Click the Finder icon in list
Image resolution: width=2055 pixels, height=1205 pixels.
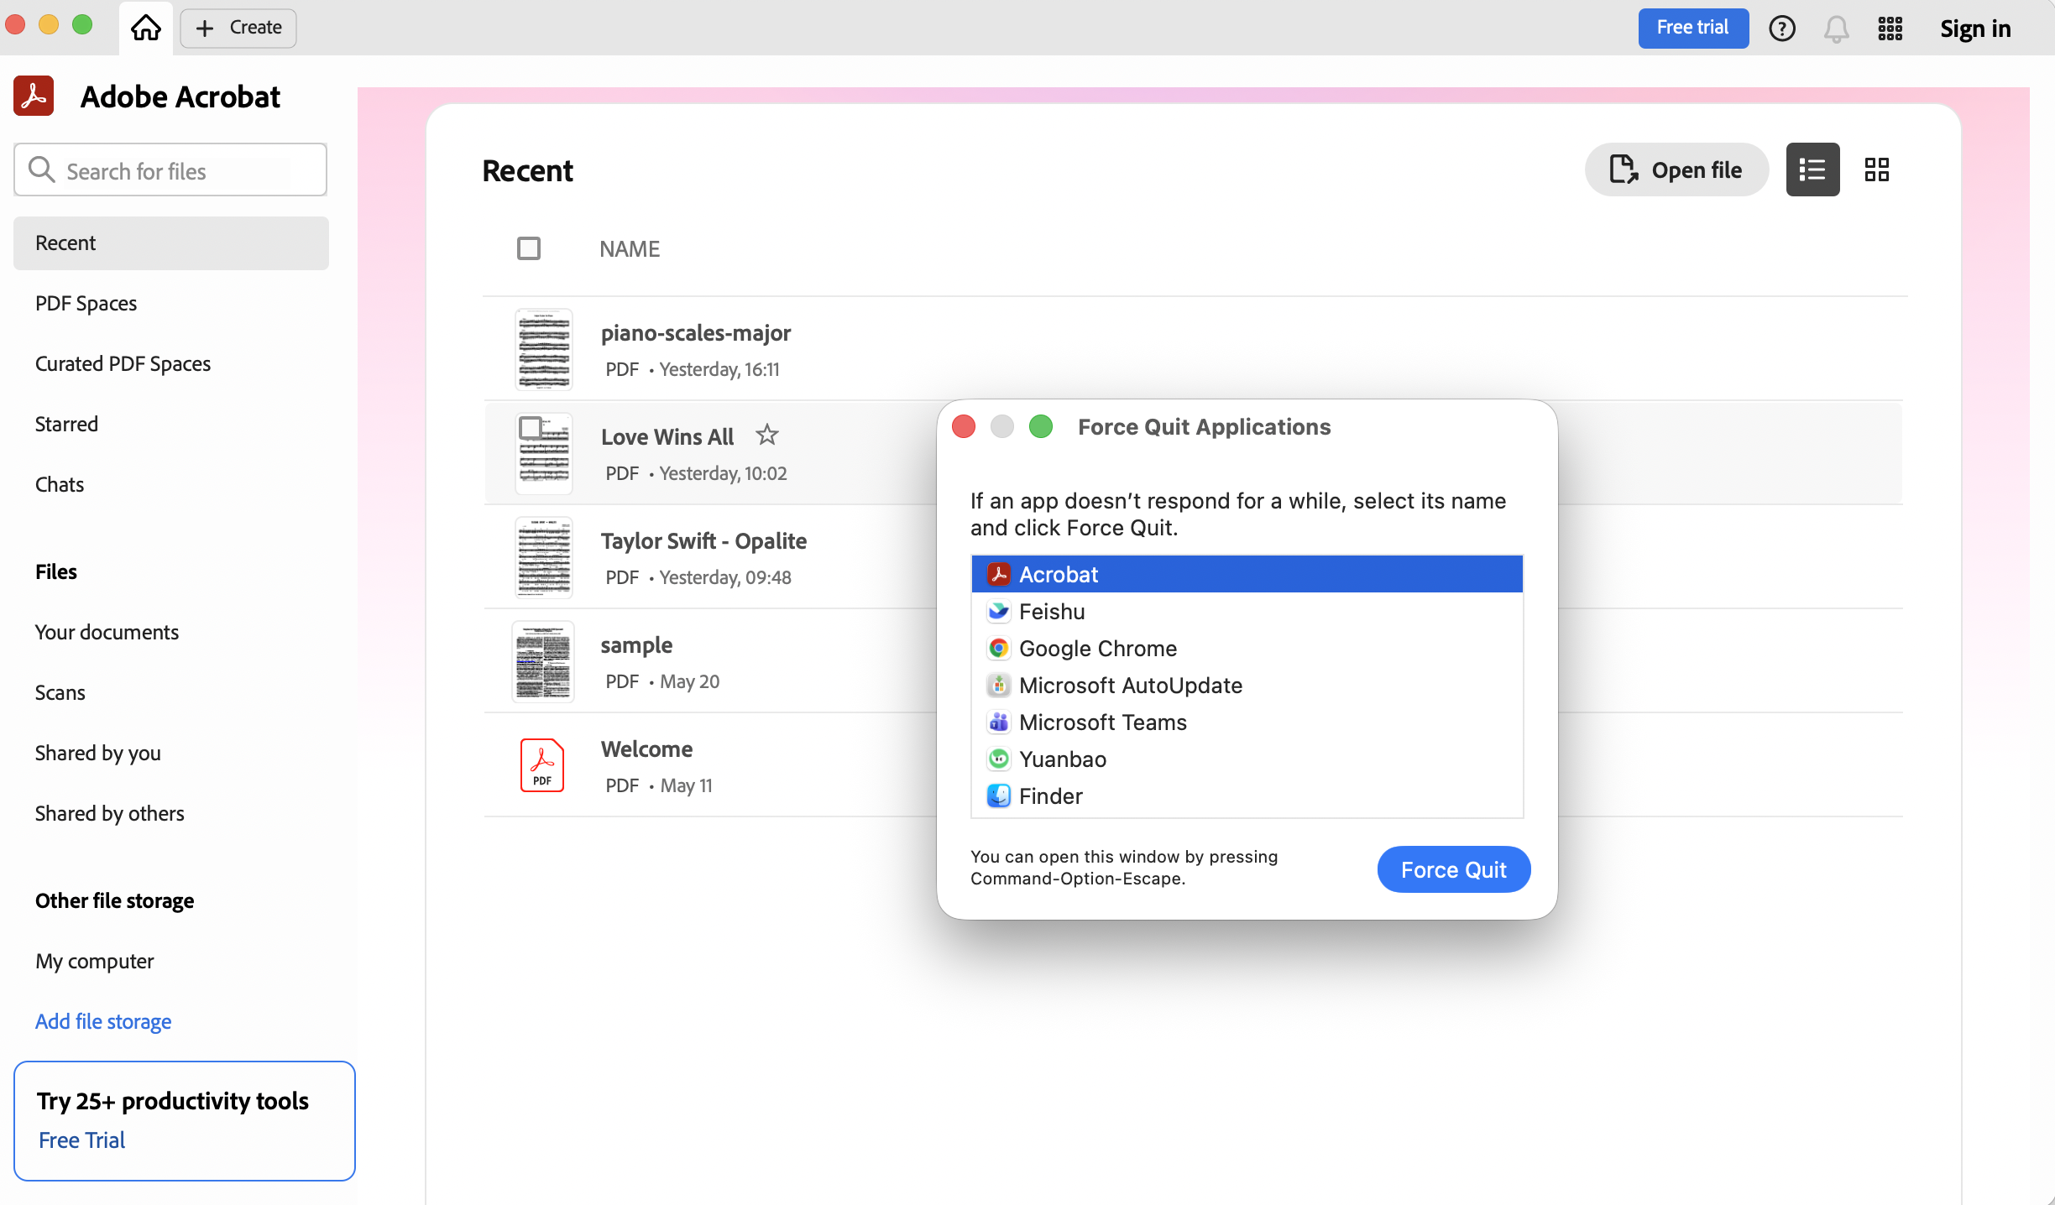tap(998, 796)
